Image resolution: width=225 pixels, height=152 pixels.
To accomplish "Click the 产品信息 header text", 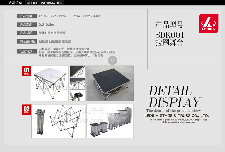I will pos(15,3).
